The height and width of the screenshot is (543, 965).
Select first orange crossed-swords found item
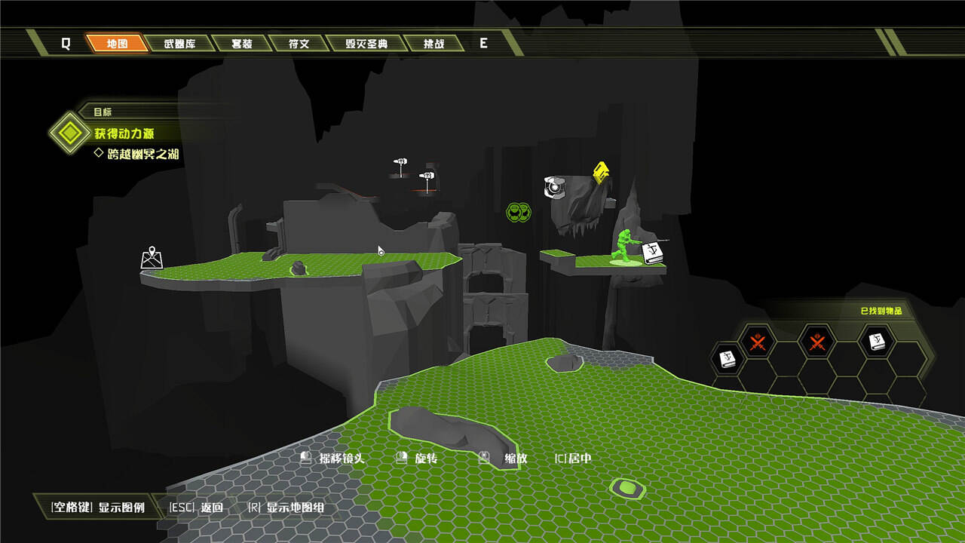point(758,342)
